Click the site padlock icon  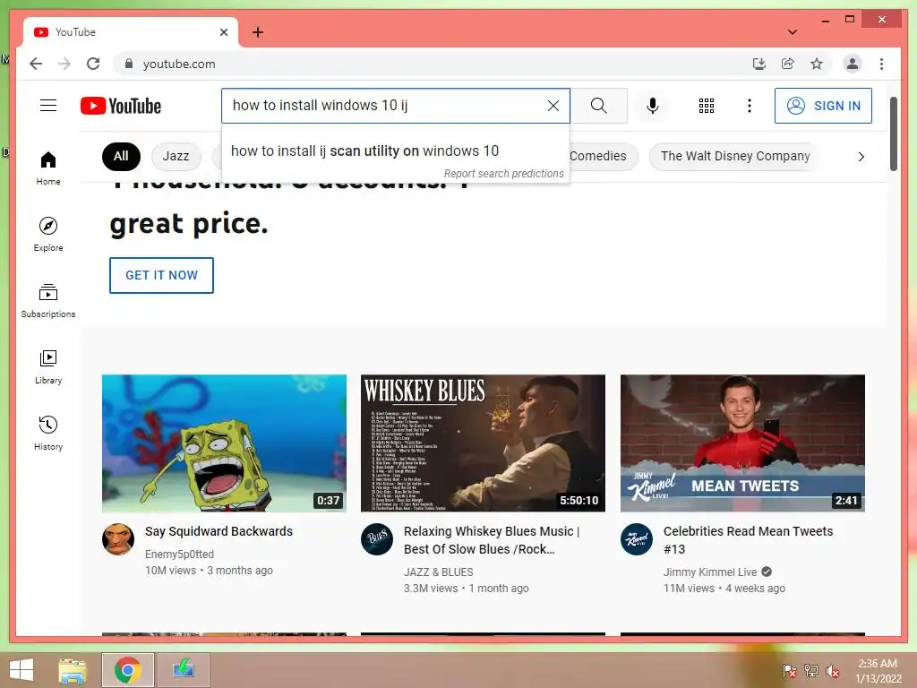tap(129, 64)
